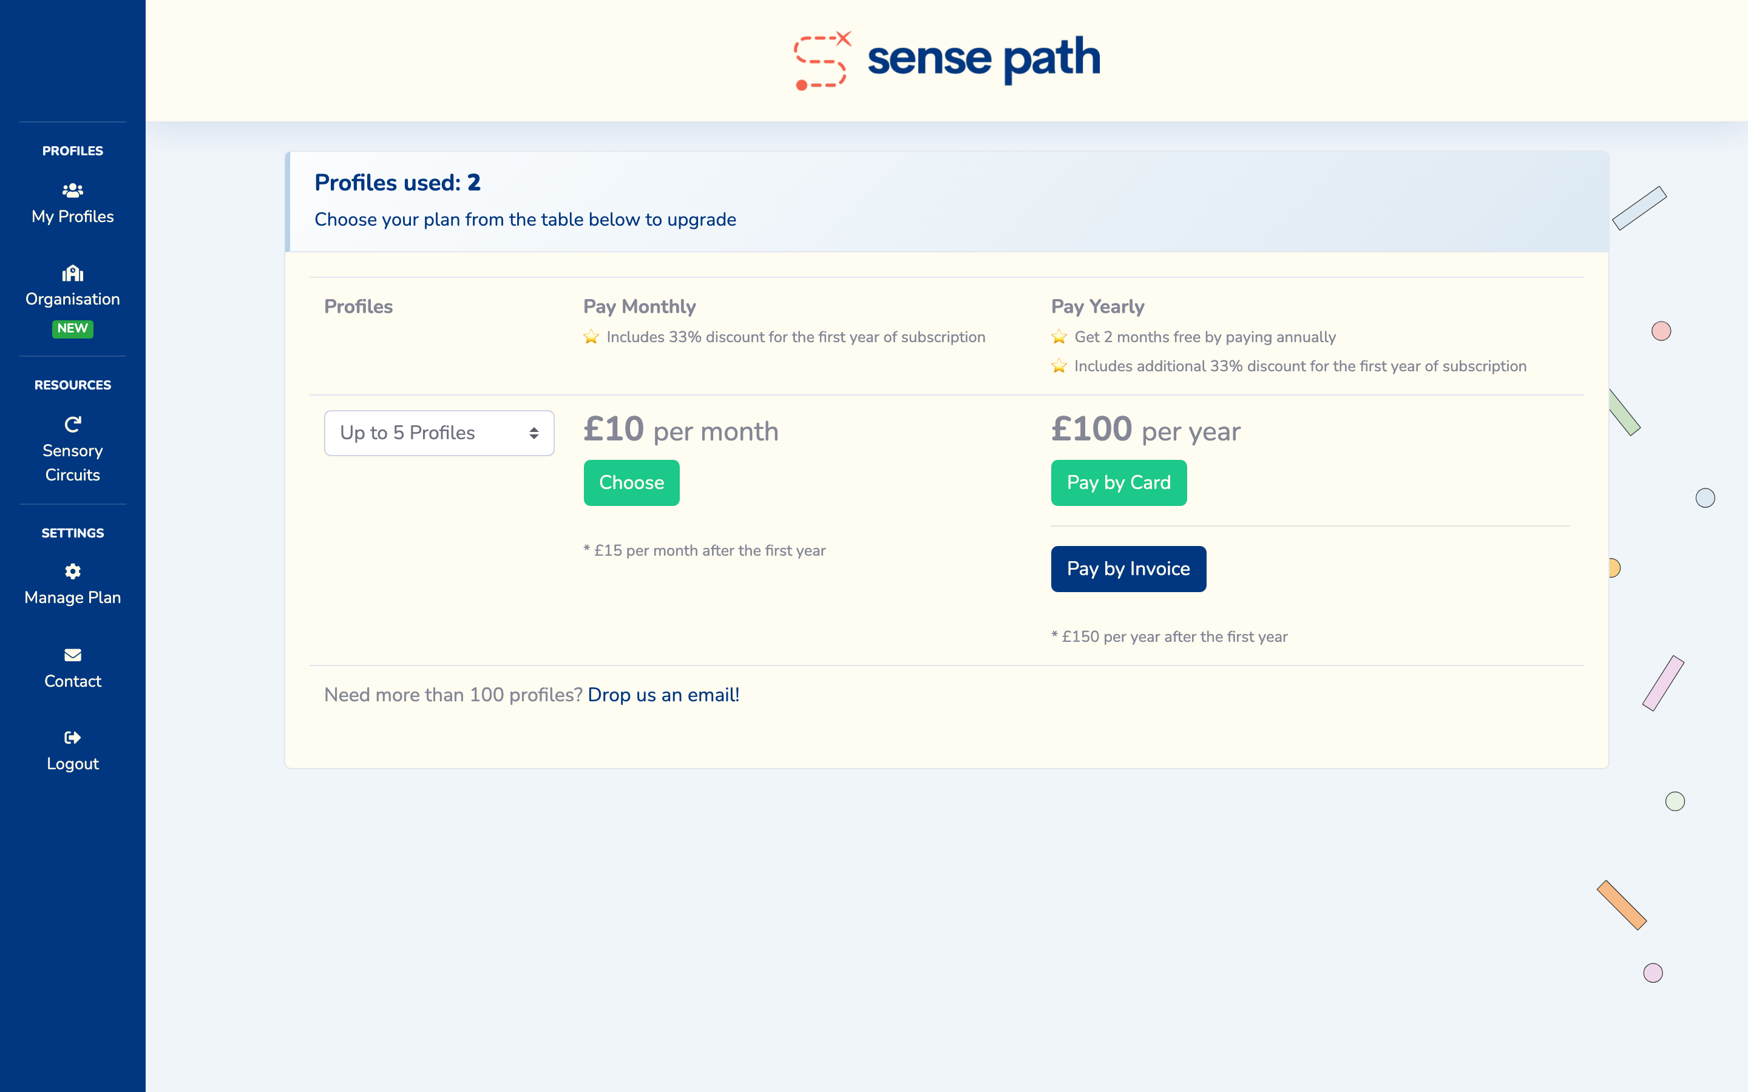Switch to the Profiles section in sidebar
The width and height of the screenshot is (1748, 1092).
pyautogui.click(x=72, y=150)
